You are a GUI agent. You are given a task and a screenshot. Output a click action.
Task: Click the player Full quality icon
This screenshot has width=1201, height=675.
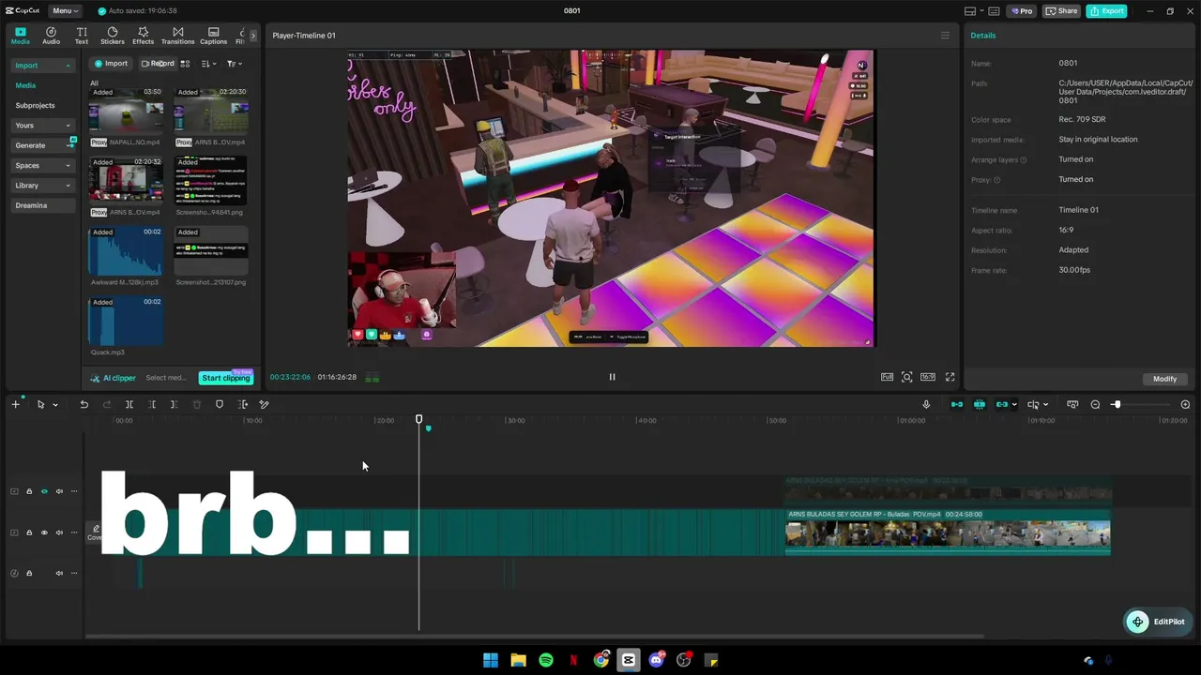point(887,377)
